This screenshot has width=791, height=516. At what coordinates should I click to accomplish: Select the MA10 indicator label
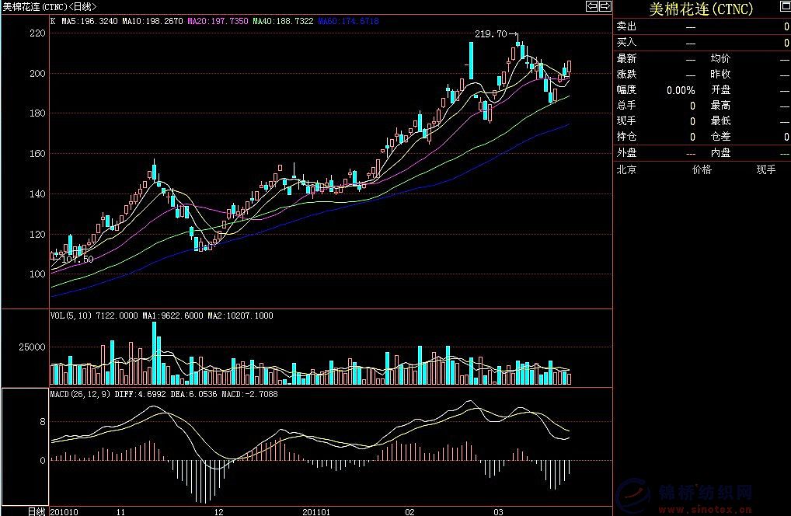[154, 22]
